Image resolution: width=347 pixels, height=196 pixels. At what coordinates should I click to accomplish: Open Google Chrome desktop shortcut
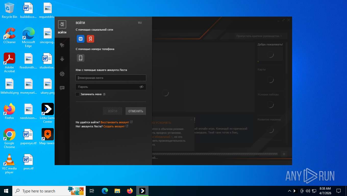pos(9,139)
